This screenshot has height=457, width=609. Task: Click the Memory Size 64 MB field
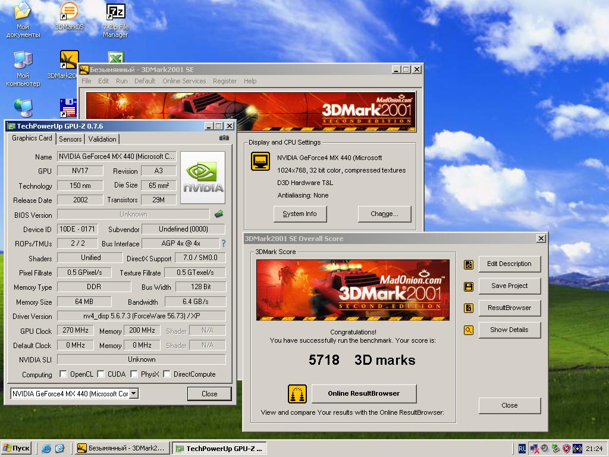[x=84, y=302]
